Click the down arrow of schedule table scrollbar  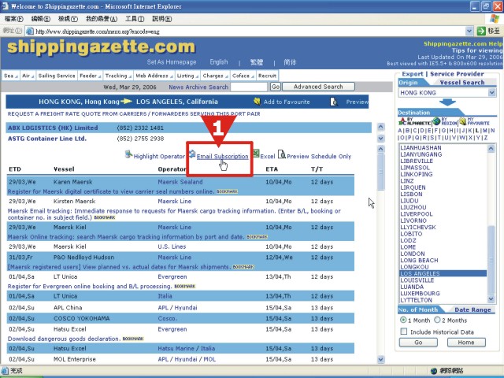coord(380,359)
